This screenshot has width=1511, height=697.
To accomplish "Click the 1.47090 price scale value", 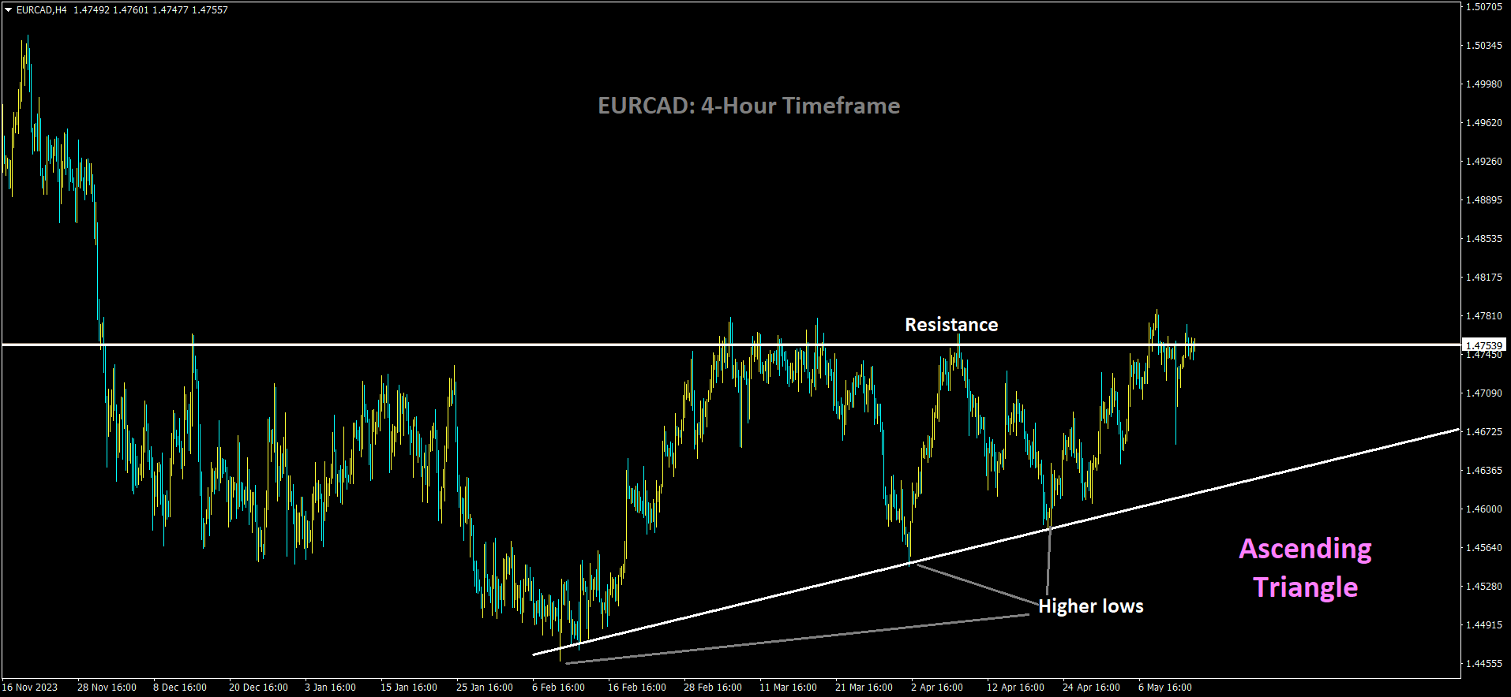I will (1484, 393).
